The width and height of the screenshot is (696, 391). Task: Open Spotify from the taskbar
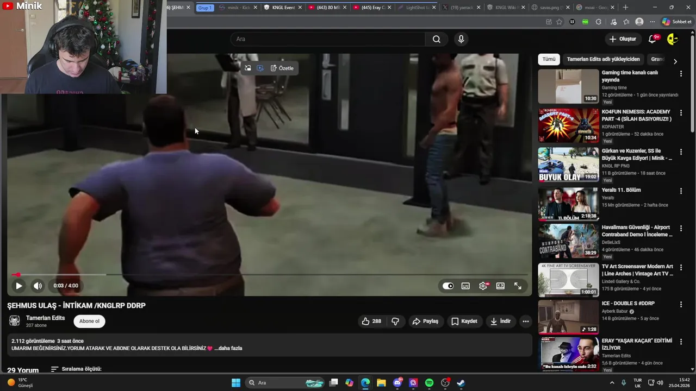pyautogui.click(x=429, y=383)
